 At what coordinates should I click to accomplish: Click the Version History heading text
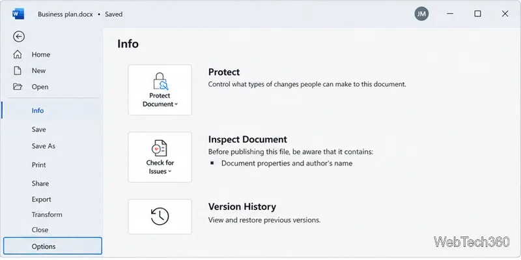pos(242,207)
